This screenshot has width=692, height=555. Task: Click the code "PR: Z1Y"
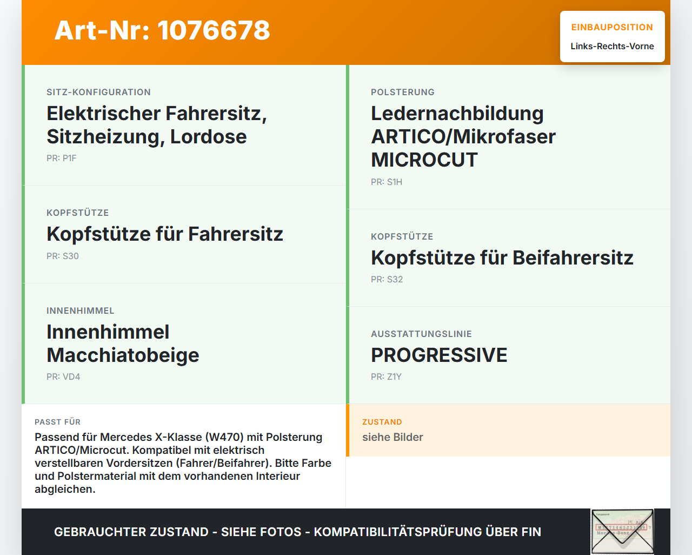(386, 376)
